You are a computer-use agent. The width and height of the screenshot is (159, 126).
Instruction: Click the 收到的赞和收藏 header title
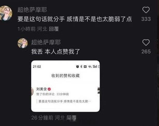(x=66, y=76)
